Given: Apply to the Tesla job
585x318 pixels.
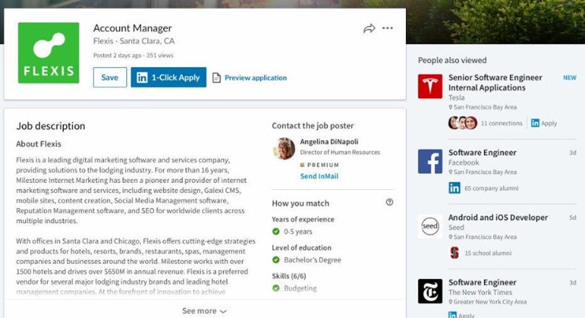Looking at the screenshot, I should (544, 123).
